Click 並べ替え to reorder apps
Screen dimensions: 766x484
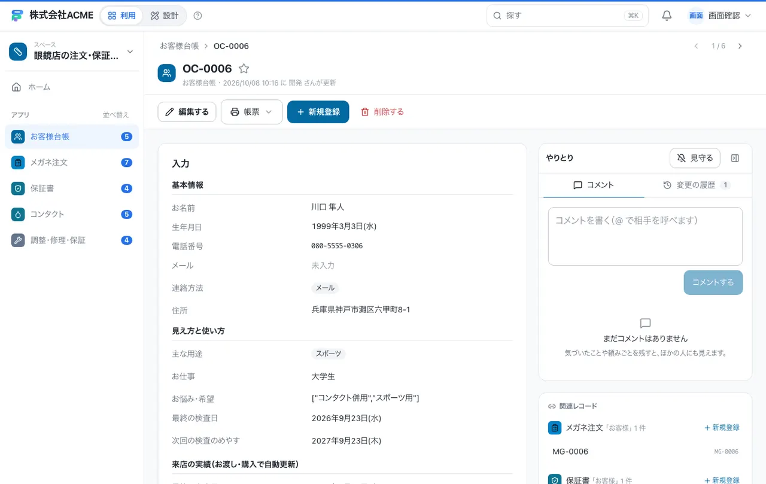(x=115, y=115)
